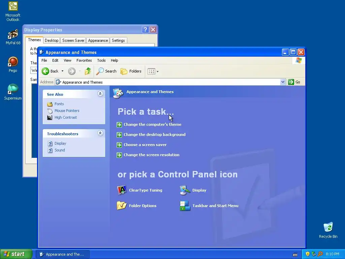This screenshot has height=259, width=345.
Task: Click the 8:10 PM taskbar clock
Action: click(x=333, y=254)
